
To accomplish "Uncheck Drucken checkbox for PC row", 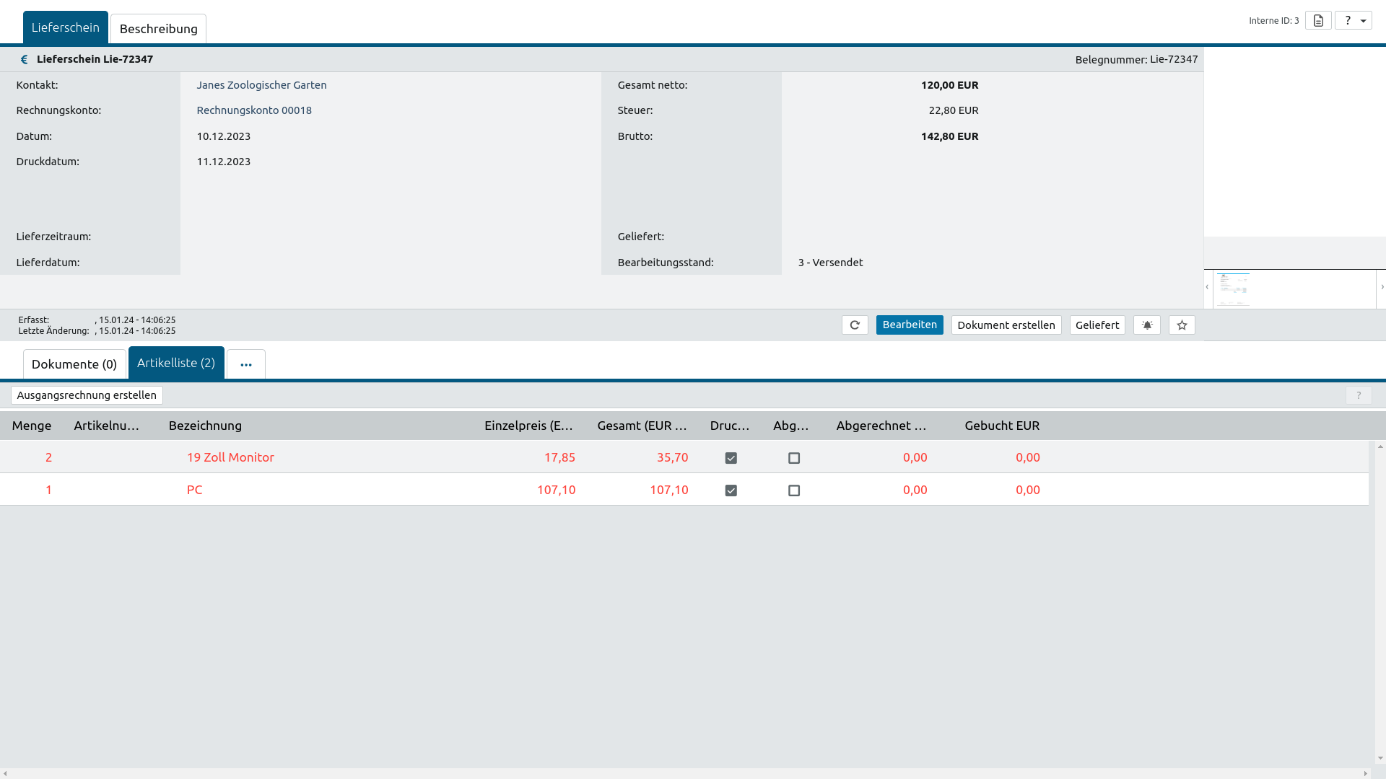I will (x=731, y=490).
